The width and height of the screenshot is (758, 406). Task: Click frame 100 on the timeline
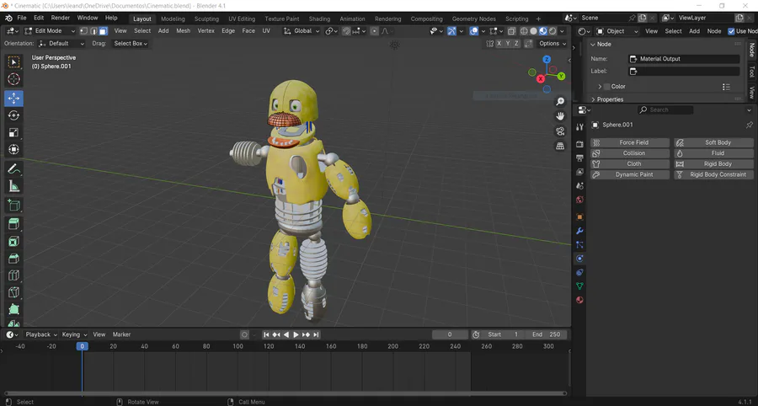[x=238, y=346]
